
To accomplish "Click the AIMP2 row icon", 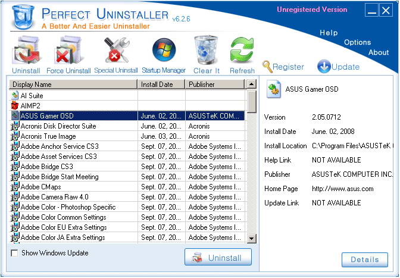I will pos(15,105).
